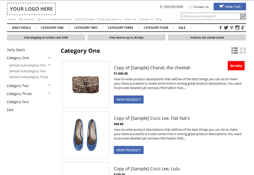The height and width of the screenshot is (175, 254).
Task: Open the Twitter social icon
Action: point(226,27)
